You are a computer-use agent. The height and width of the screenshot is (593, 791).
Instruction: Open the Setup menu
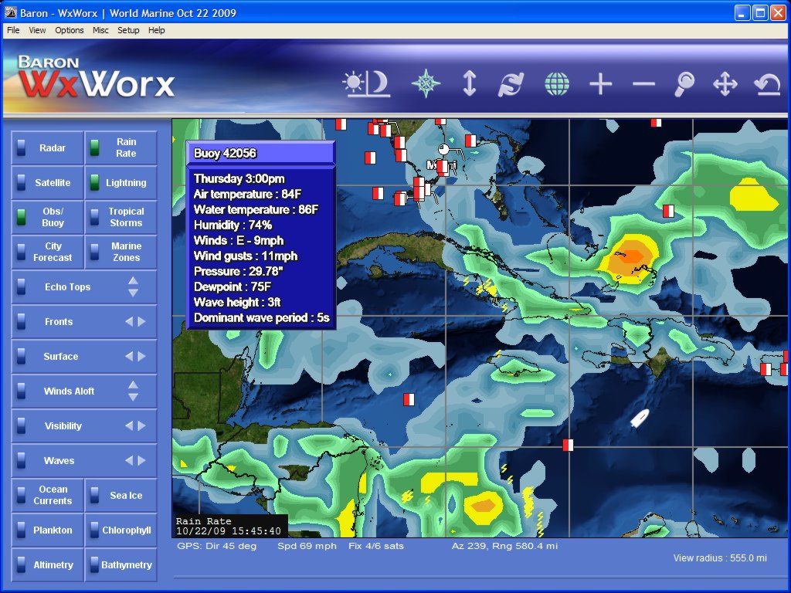pos(128,30)
